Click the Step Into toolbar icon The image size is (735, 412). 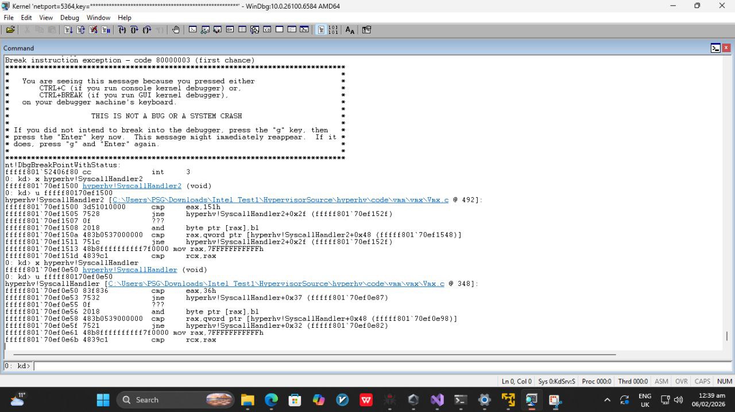coord(122,30)
